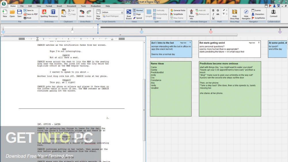Open the Thesaurus tool
The width and height of the screenshot is (288, 162).
click(53, 13)
